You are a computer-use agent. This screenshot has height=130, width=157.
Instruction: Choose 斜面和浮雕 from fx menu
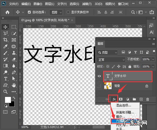(x=125, y=112)
